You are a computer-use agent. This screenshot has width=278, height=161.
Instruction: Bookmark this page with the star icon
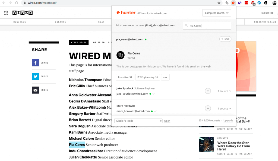click(219, 3)
